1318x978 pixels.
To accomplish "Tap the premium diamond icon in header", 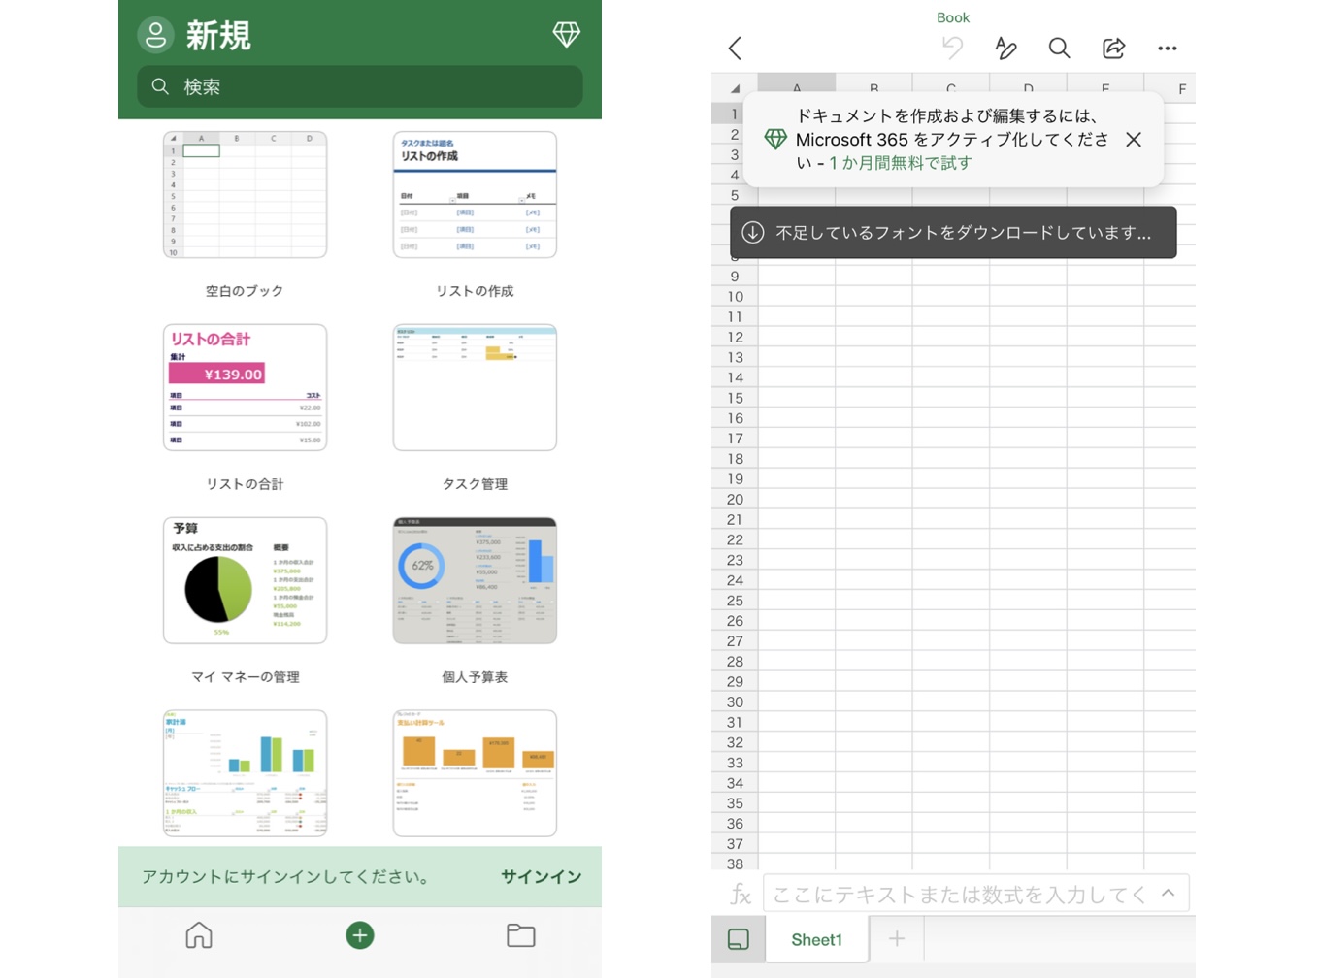I will [567, 35].
